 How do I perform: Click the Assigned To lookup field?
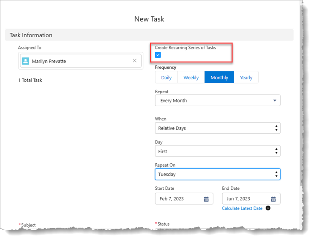(x=80, y=61)
